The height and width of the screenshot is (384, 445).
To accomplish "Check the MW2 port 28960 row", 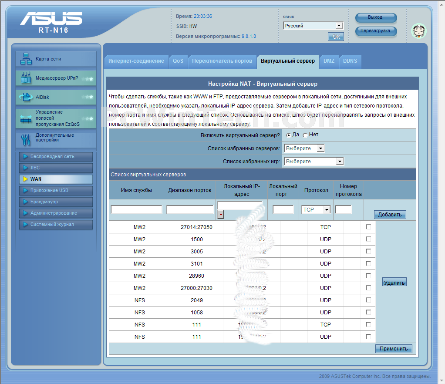I will tap(368, 276).
